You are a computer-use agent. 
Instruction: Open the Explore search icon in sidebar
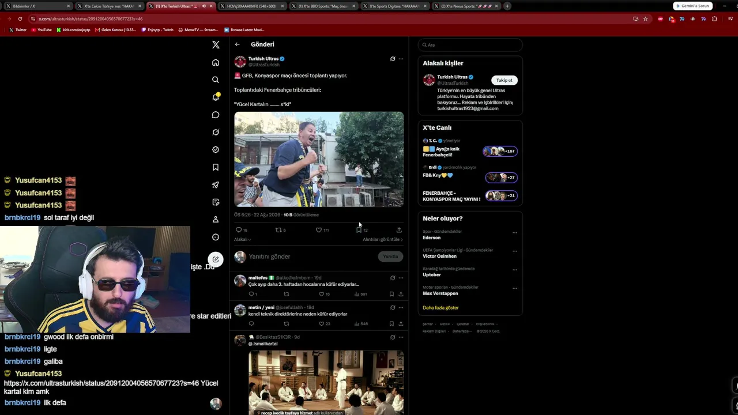(x=216, y=80)
